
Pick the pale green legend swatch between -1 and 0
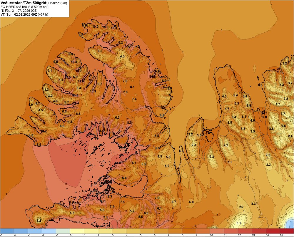coord(63,231)
